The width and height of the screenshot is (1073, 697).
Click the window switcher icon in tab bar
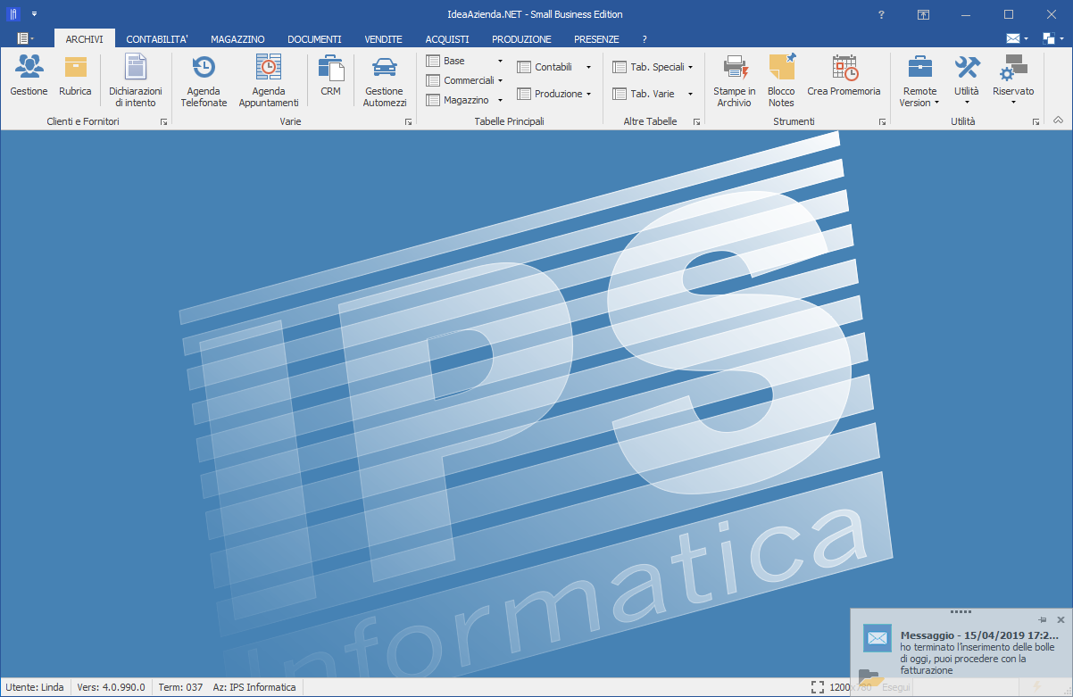tap(1049, 38)
